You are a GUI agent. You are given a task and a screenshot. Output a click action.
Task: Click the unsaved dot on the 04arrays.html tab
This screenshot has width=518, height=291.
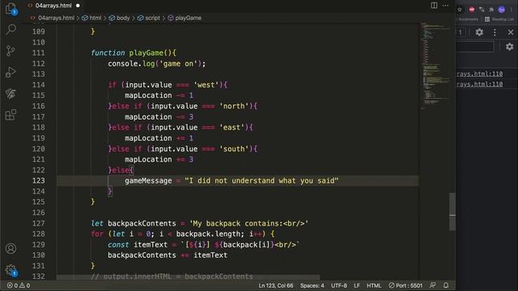78,6
